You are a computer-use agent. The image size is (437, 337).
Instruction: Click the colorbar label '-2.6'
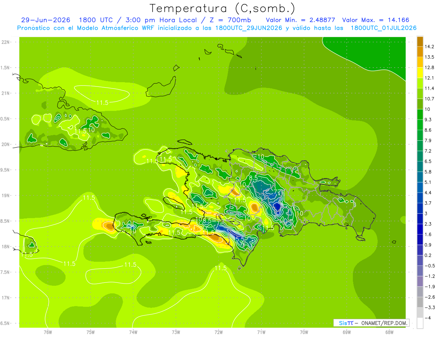click(430, 297)
